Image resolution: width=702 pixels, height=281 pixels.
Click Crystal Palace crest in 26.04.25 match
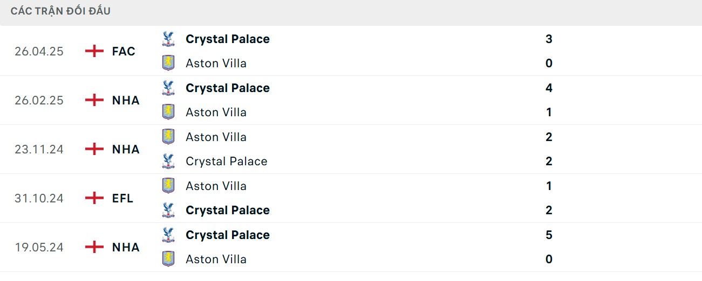coord(168,39)
